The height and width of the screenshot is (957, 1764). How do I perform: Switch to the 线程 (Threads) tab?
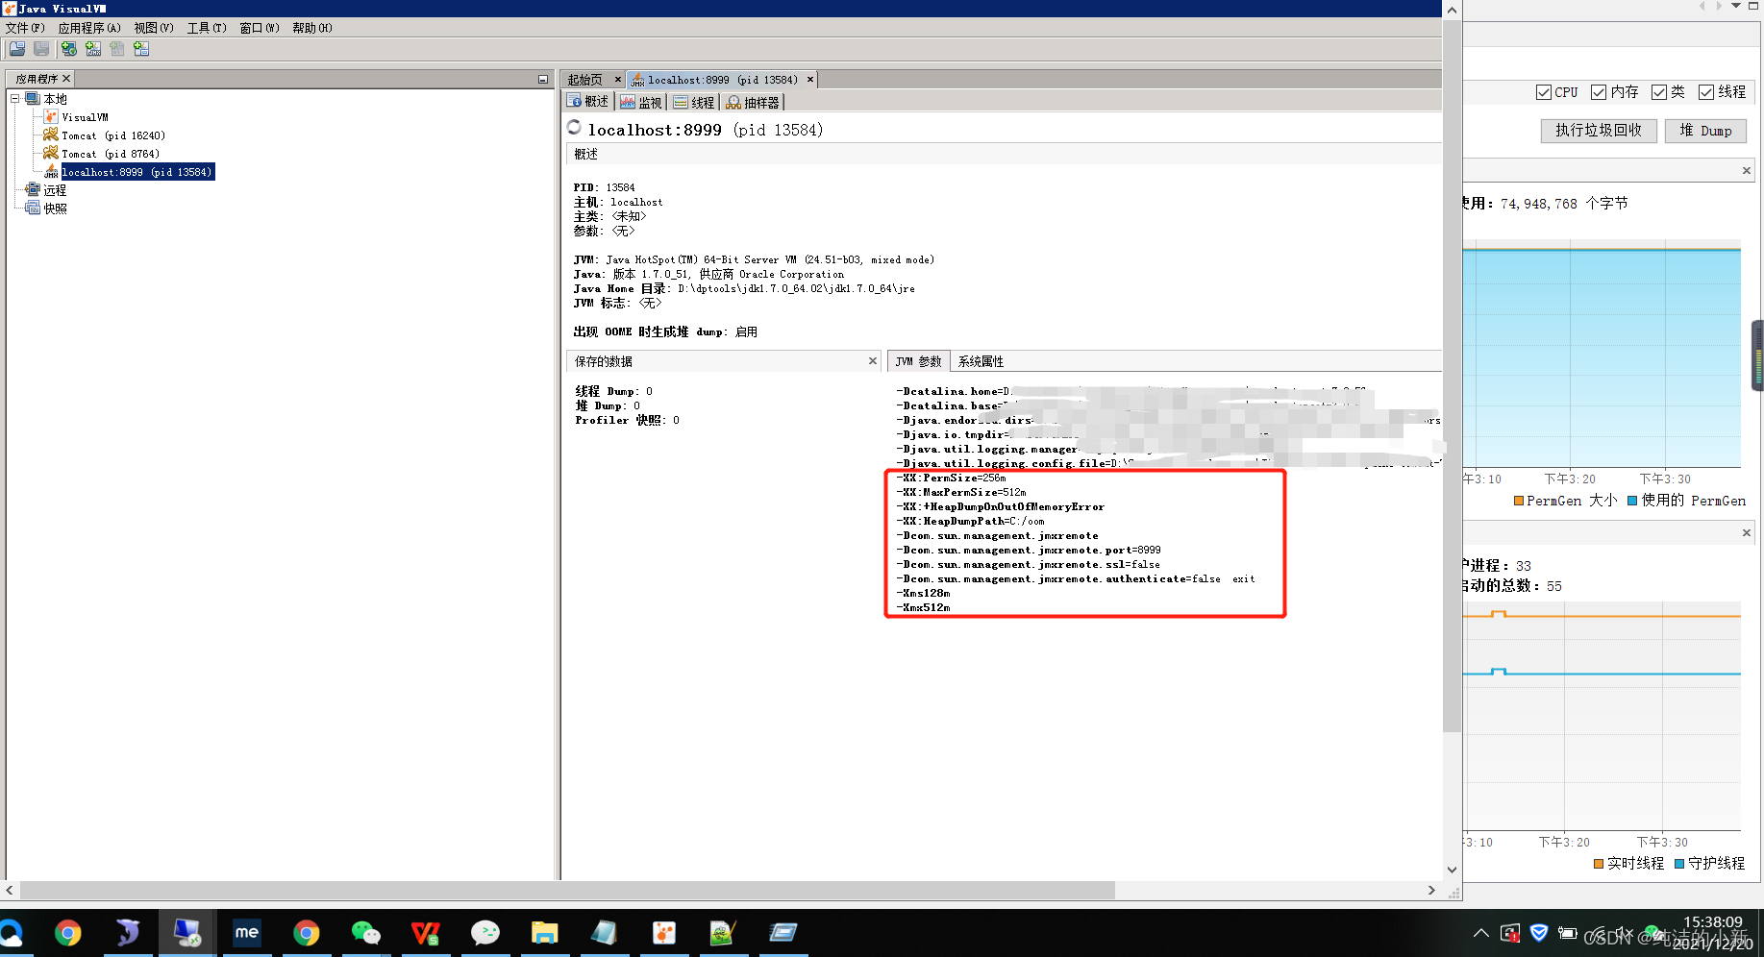(x=694, y=102)
